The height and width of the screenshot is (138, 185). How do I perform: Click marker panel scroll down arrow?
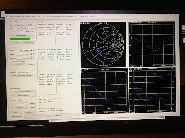click(x=78, y=93)
